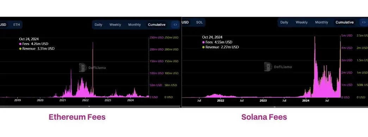Screen dimensions: 368x137
Task: Select Monthly view in Solana chart
Action: point(321,22)
